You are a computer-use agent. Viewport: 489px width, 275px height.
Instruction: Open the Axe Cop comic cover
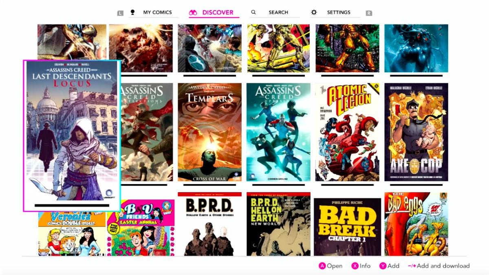click(416, 132)
